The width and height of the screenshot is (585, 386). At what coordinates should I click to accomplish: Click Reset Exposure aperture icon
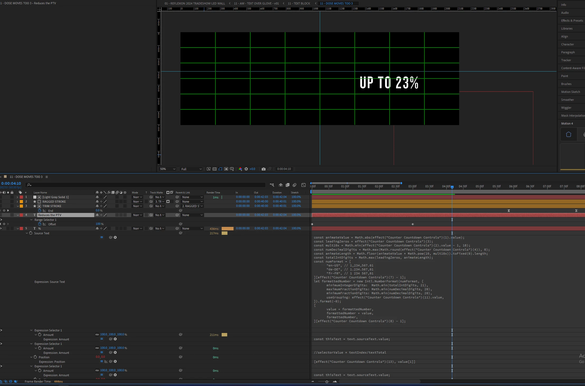point(246,169)
